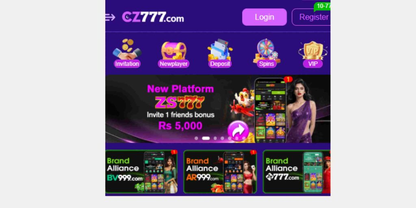Image resolution: width=416 pixels, height=208 pixels.
Task: Open the Brand Alliance 777.com card
Action: click(x=297, y=172)
